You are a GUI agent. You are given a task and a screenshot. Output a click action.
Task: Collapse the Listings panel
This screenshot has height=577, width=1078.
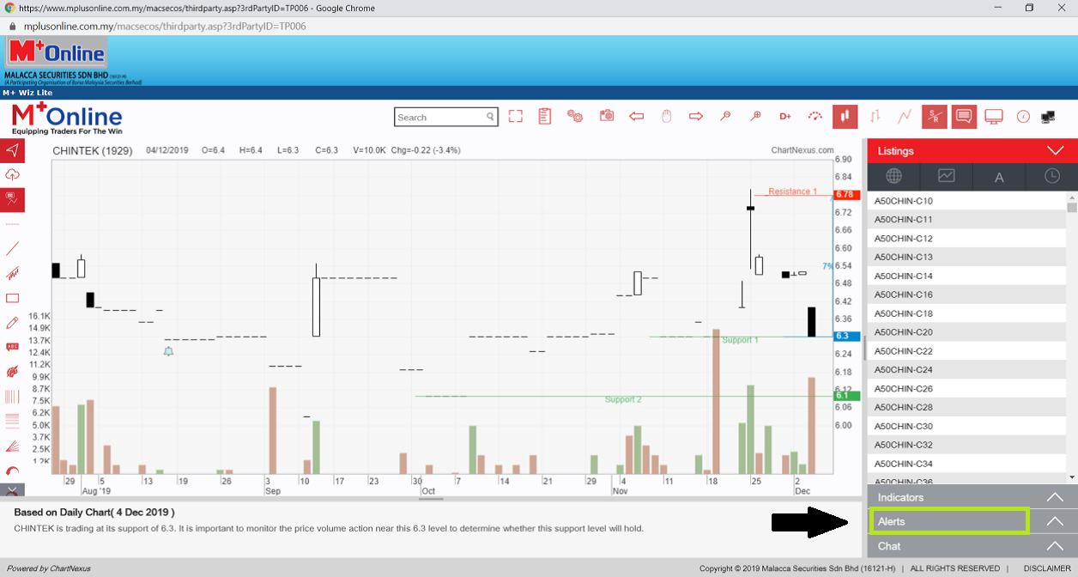[1055, 150]
